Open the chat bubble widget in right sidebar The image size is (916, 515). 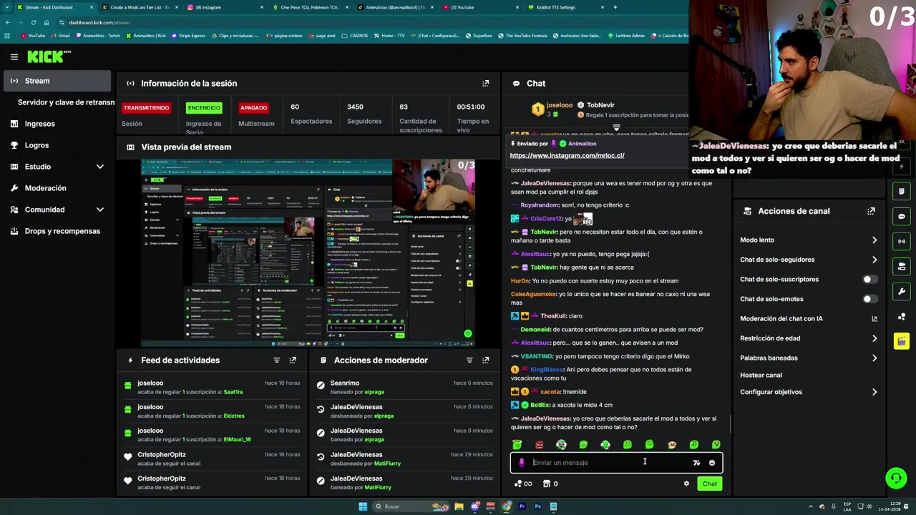point(902,216)
